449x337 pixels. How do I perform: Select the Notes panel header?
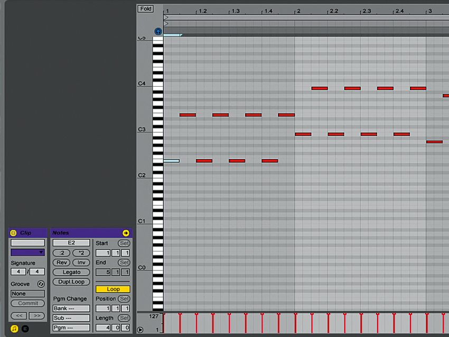61,232
